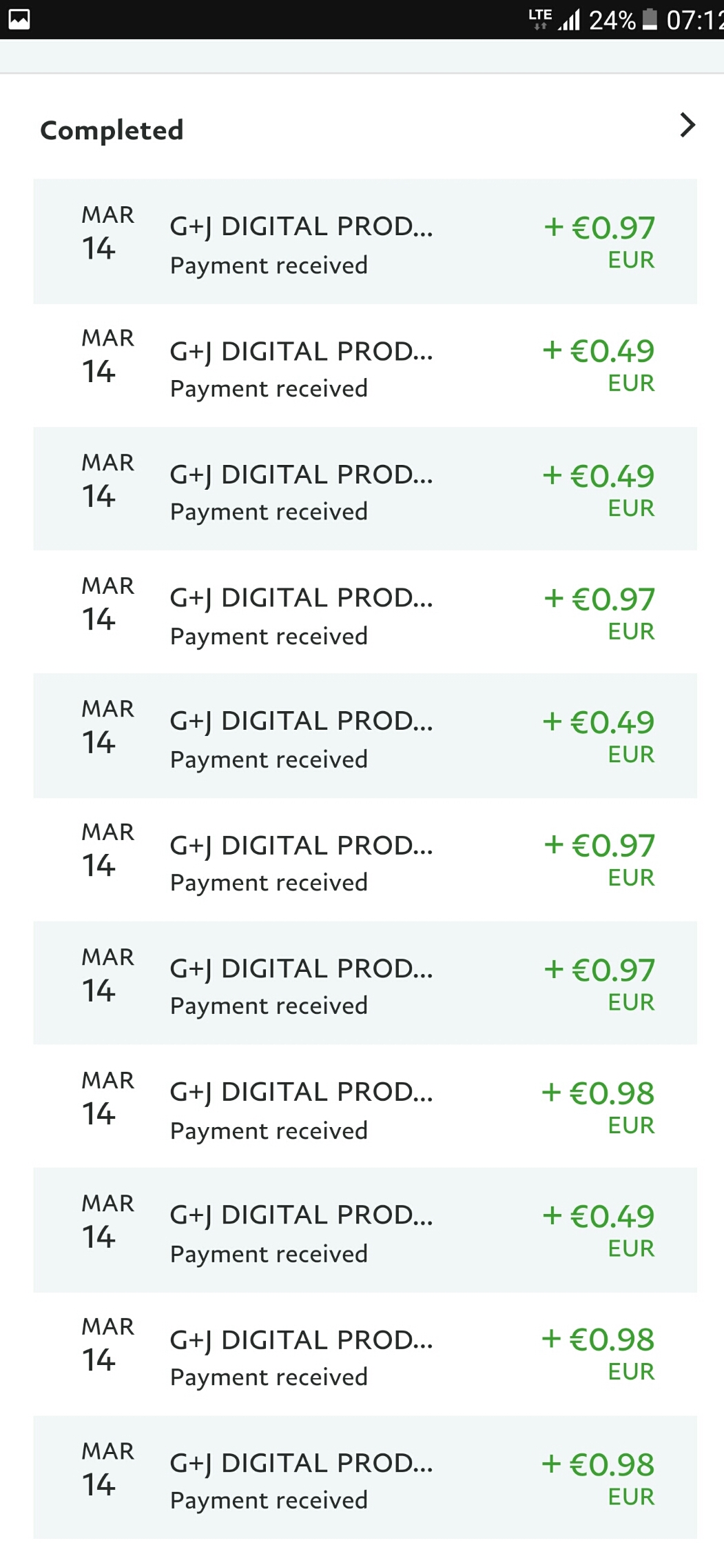The image size is (724, 1543).
Task: Tap the clock time in status bar
Action: coord(694,20)
